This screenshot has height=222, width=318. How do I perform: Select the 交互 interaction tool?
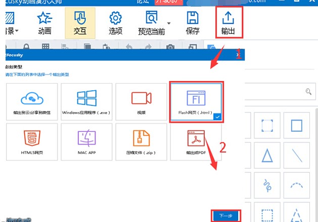click(x=80, y=23)
